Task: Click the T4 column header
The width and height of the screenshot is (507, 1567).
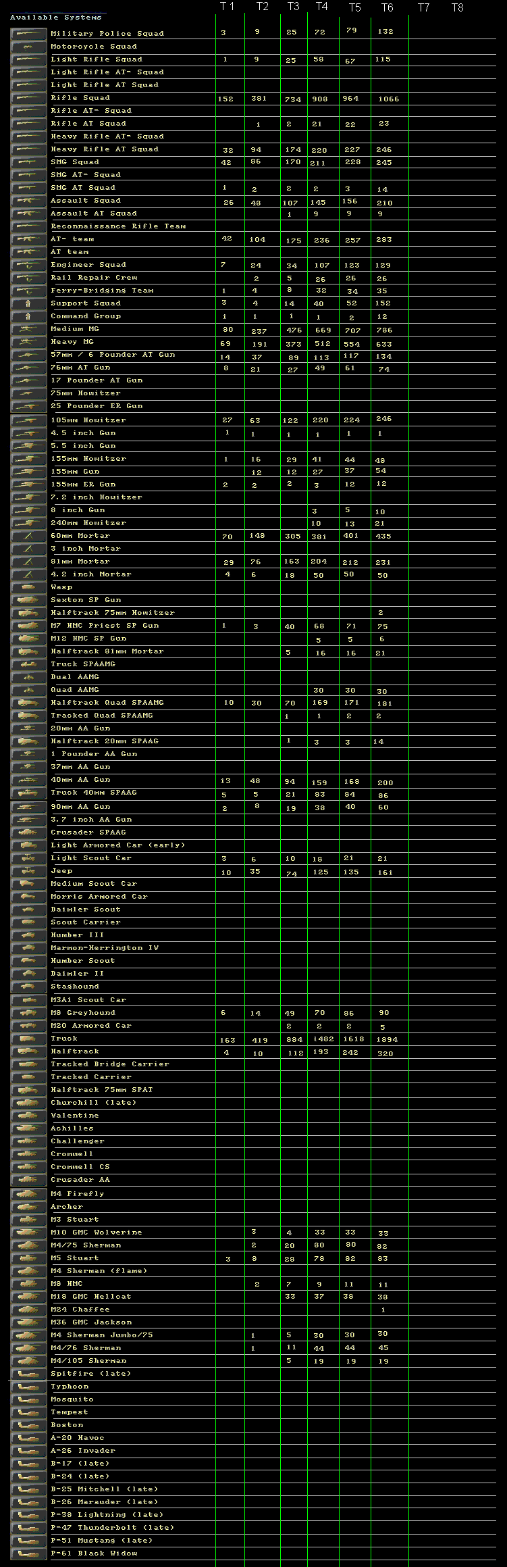Action: (322, 7)
